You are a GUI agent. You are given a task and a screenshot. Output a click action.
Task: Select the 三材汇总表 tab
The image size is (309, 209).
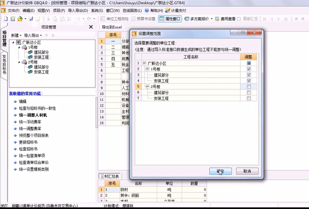tap(110, 176)
